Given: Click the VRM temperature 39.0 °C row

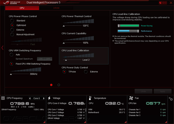Looking at the screenshot, I should click(107, 110).
